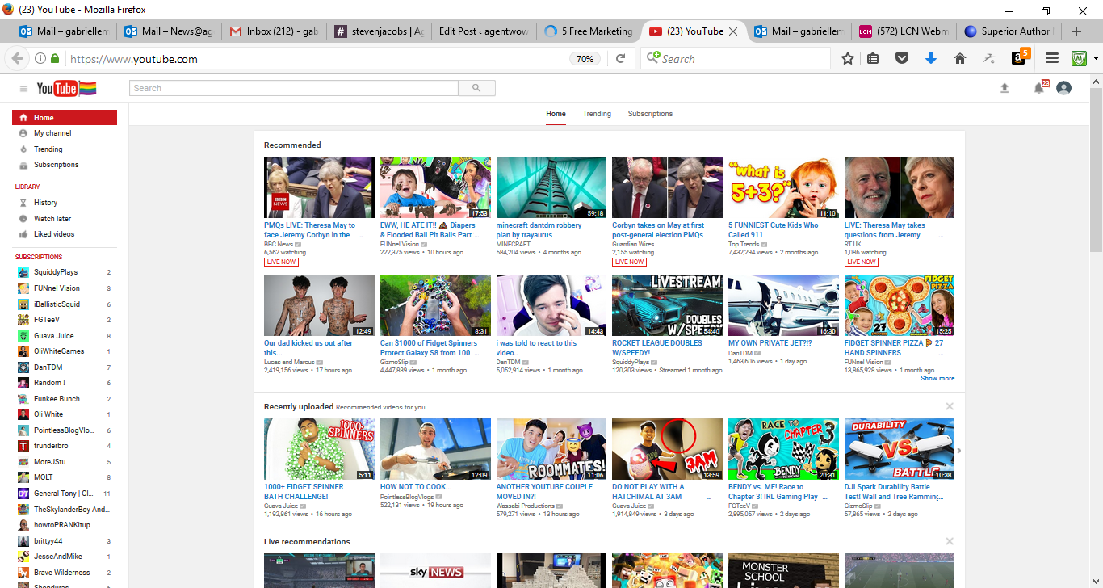Click the 70% zoom level indicator

[583, 58]
